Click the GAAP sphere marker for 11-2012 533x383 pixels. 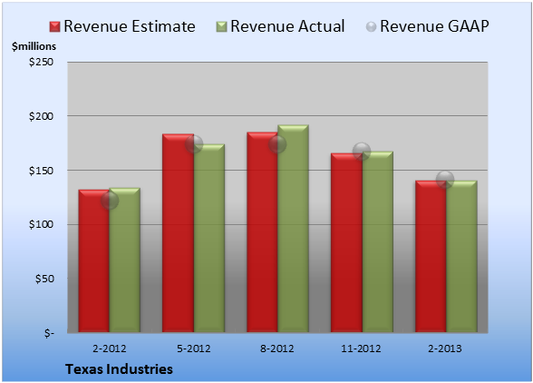click(362, 152)
